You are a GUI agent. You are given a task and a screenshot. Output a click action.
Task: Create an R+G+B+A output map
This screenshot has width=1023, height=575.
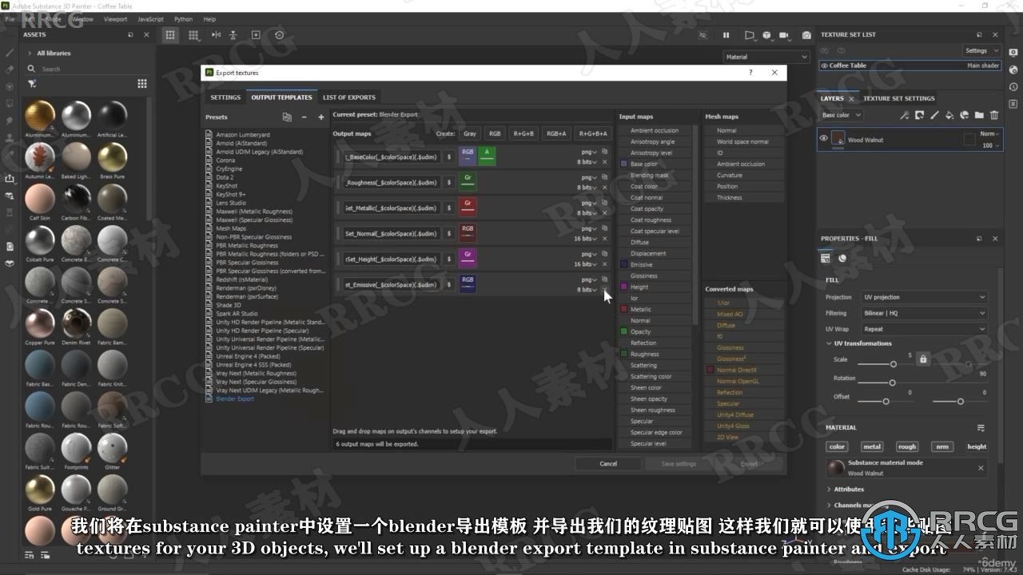pyautogui.click(x=593, y=133)
